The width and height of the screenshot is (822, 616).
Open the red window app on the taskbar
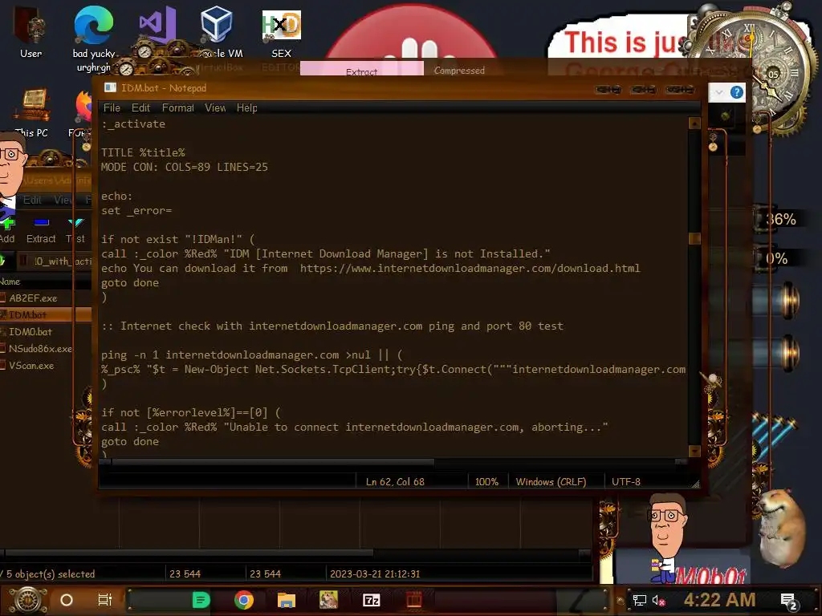(x=414, y=600)
